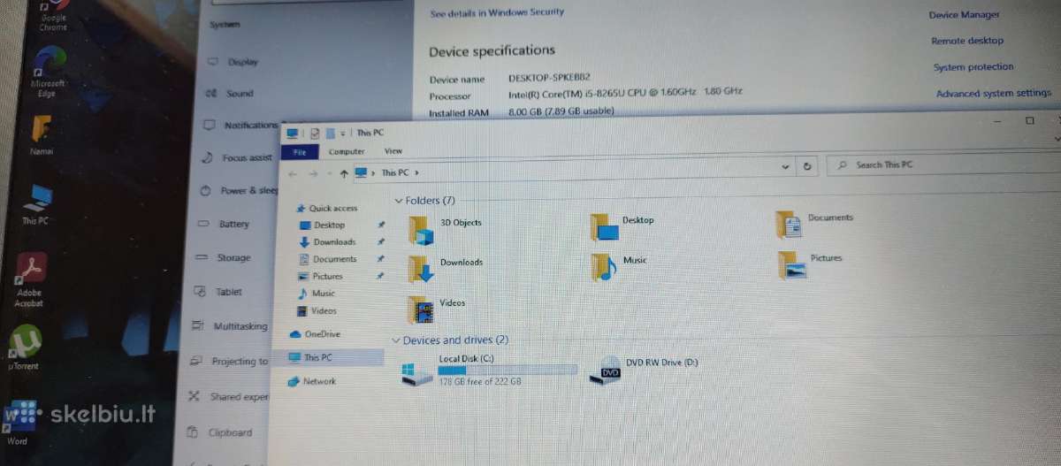Screen dimensions: 1061x466
Task: Open the 3D Objects folder icon
Action: click(422, 229)
